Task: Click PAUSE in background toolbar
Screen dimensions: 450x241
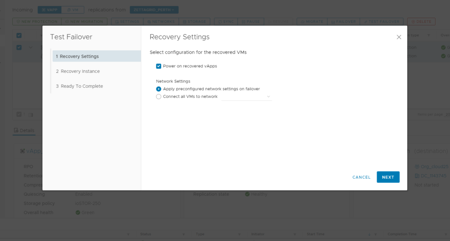Action: pyautogui.click(x=250, y=21)
